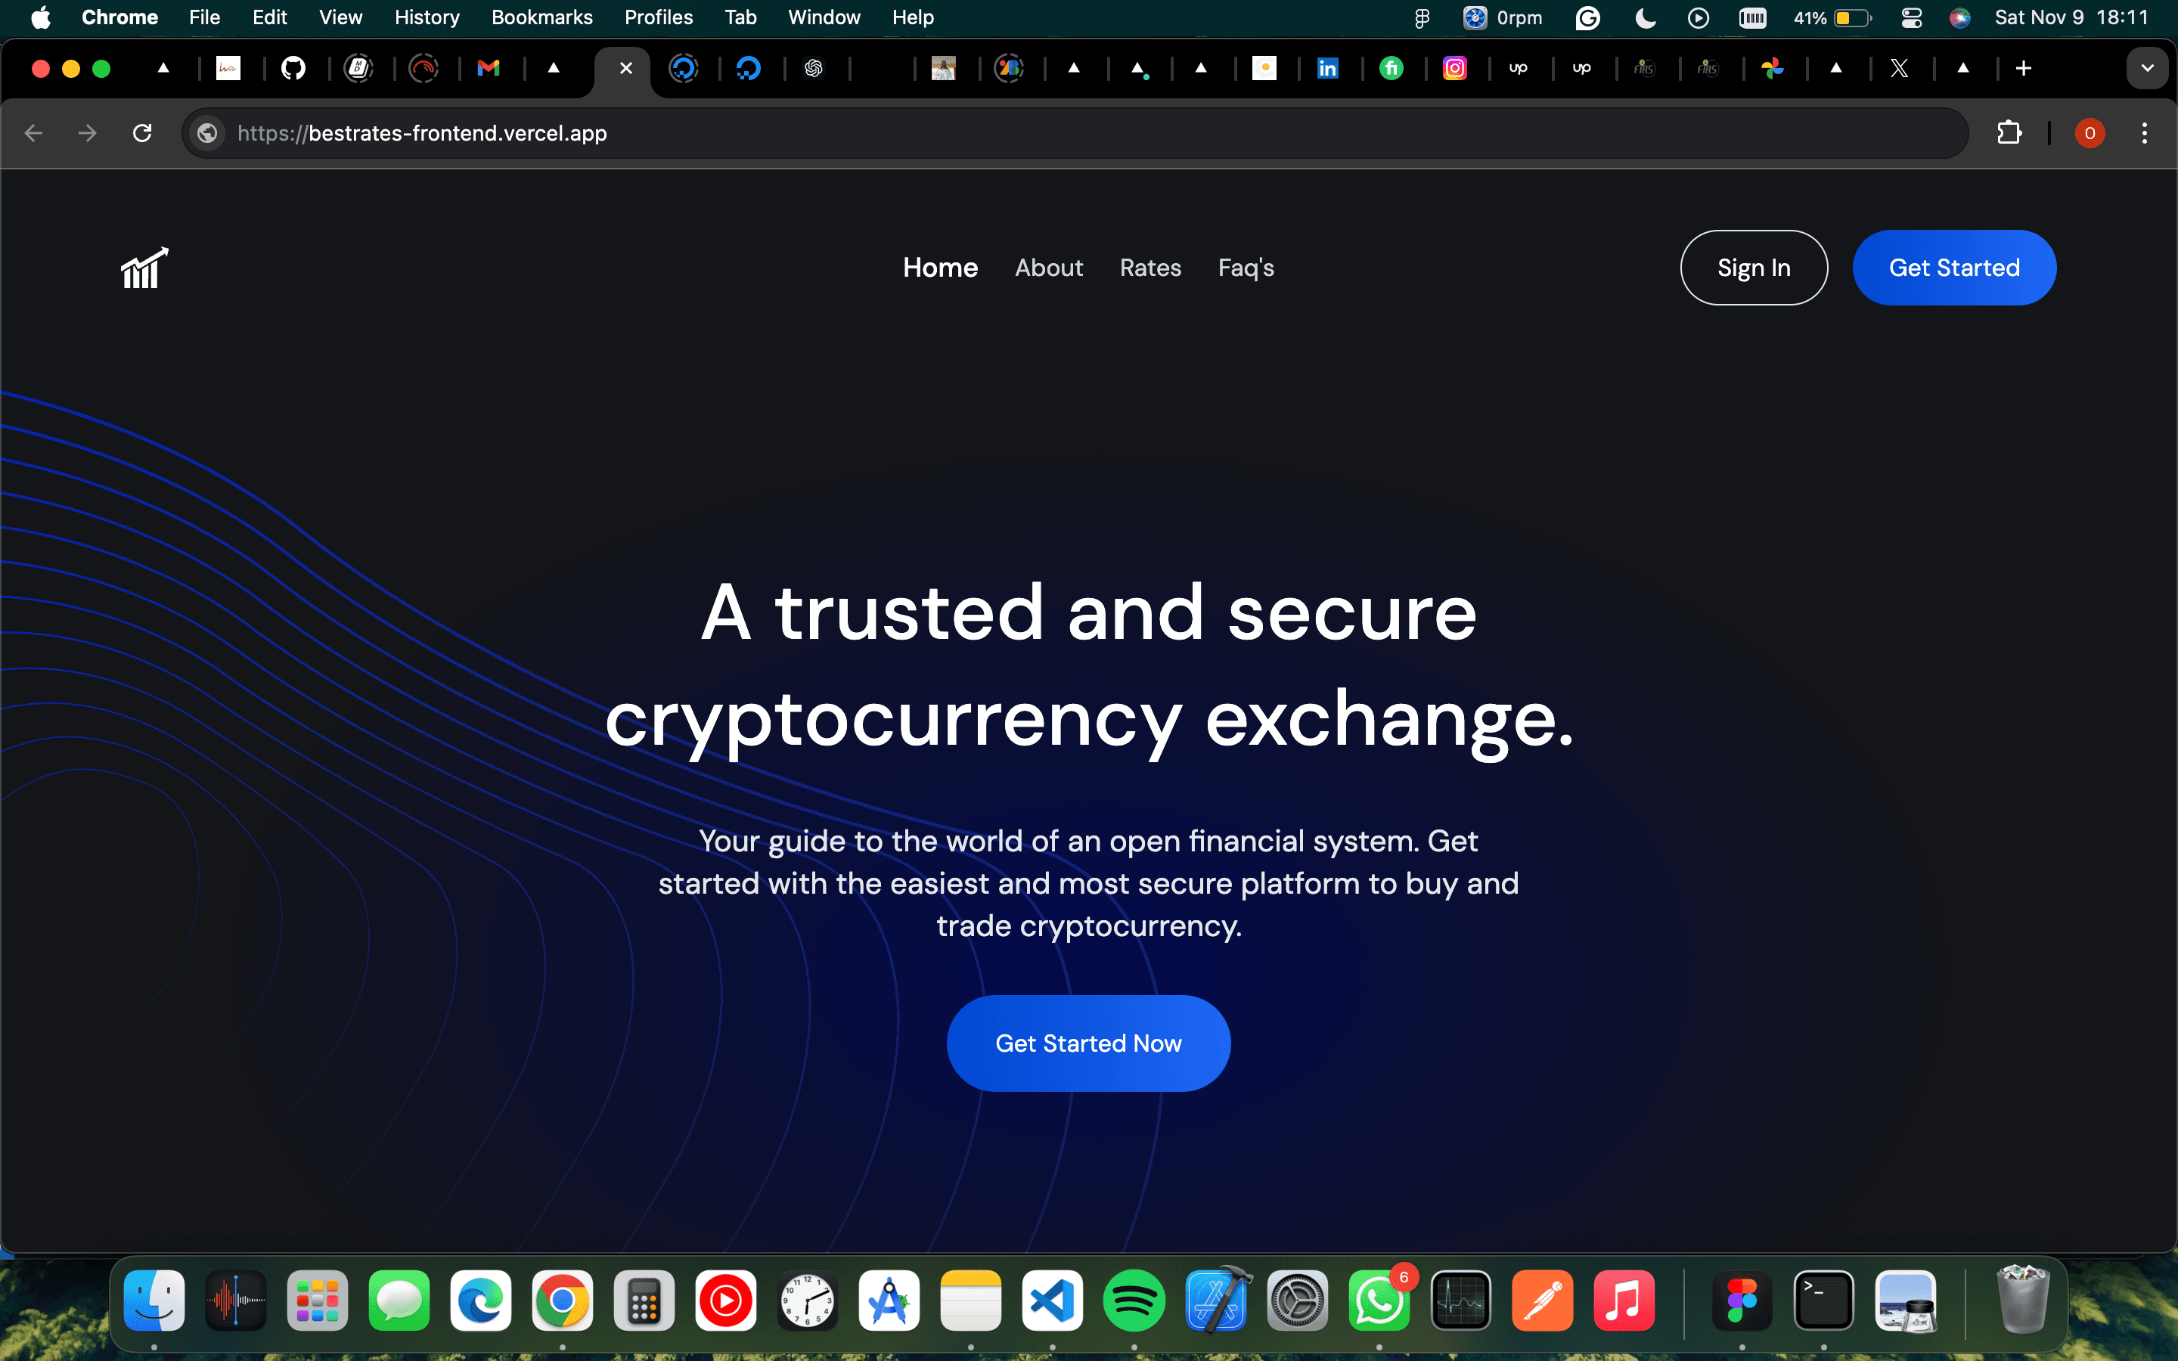This screenshot has height=1361, width=2178.
Task: Click the chart logo icon on the website
Action: pos(144,268)
